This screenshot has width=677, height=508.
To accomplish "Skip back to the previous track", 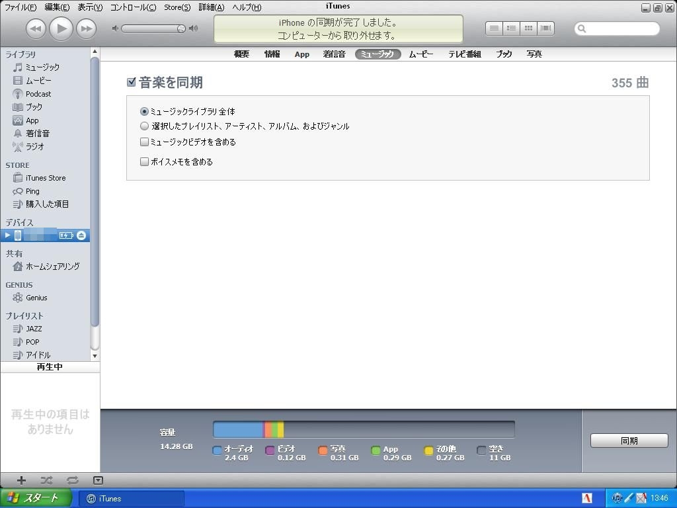I will [x=36, y=29].
